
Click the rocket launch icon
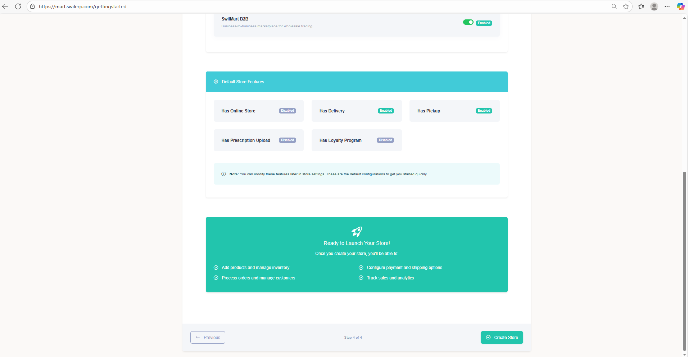pyautogui.click(x=357, y=232)
